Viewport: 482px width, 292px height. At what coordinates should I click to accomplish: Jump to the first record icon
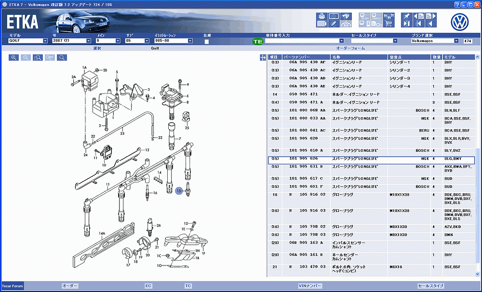click(419, 24)
